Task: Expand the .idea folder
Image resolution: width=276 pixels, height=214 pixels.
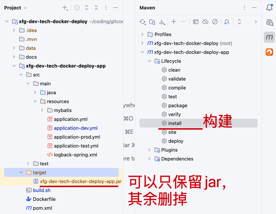Action: pyautogui.click(x=14, y=30)
